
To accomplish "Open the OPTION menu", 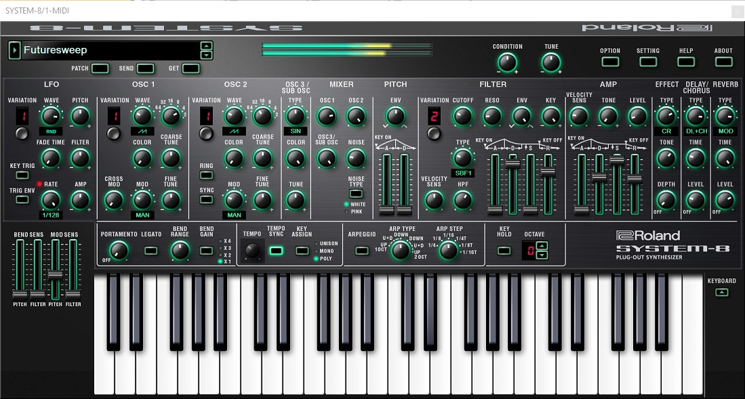I will [609, 62].
